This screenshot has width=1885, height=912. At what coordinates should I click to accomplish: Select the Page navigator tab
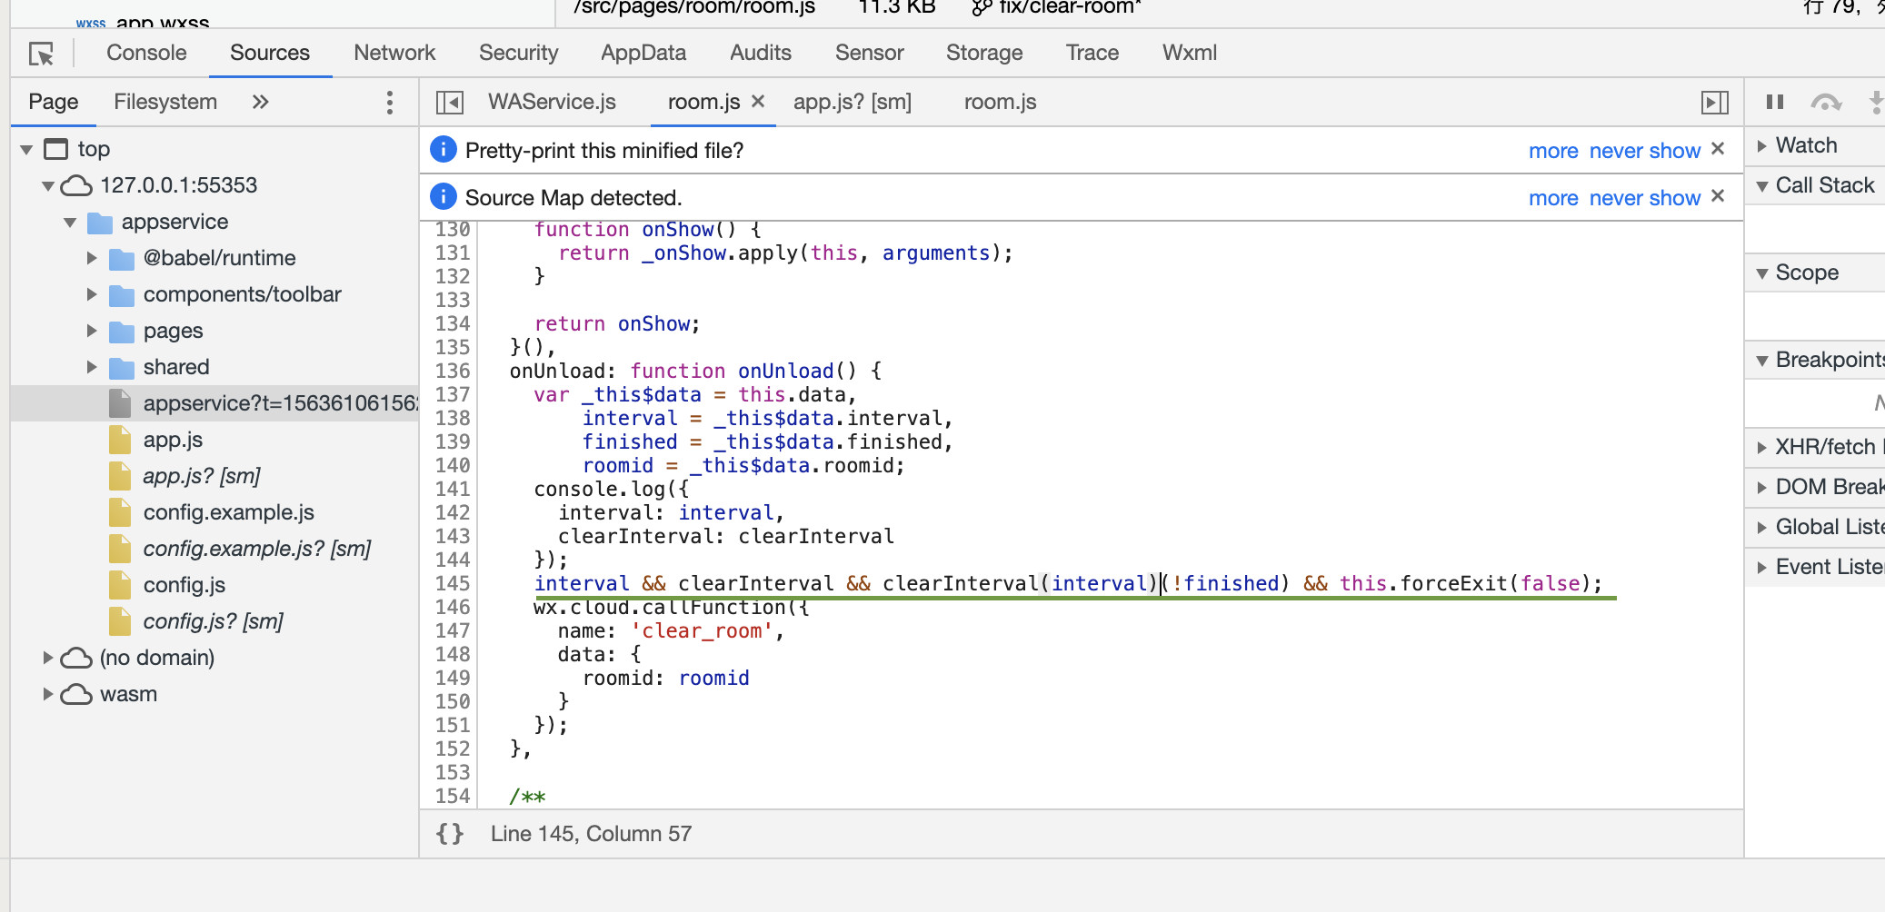coord(54,102)
